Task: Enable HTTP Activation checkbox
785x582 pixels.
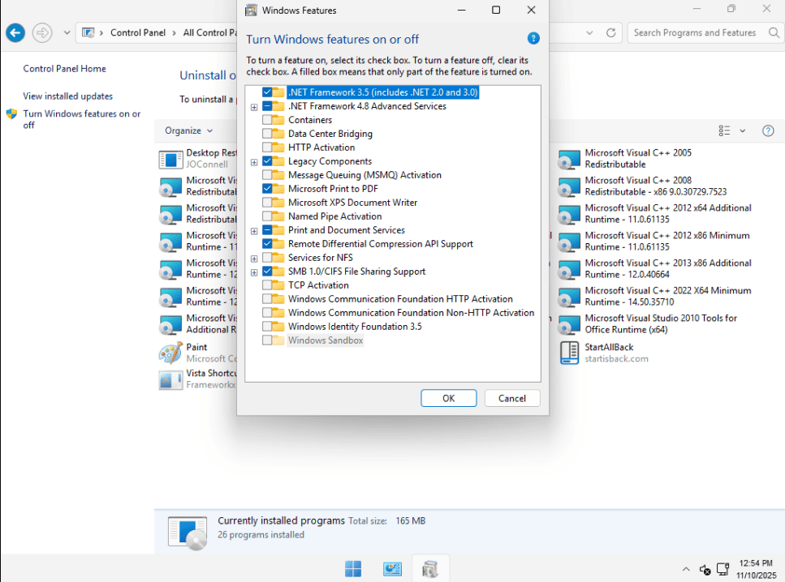Action: (267, 147)
